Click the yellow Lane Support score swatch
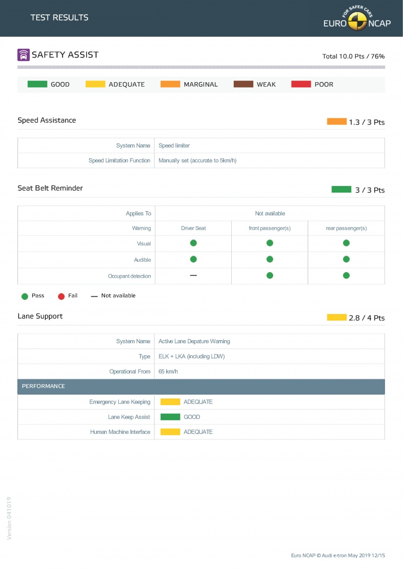The height and width of the screenshot is (570, 403). (337, 318)
